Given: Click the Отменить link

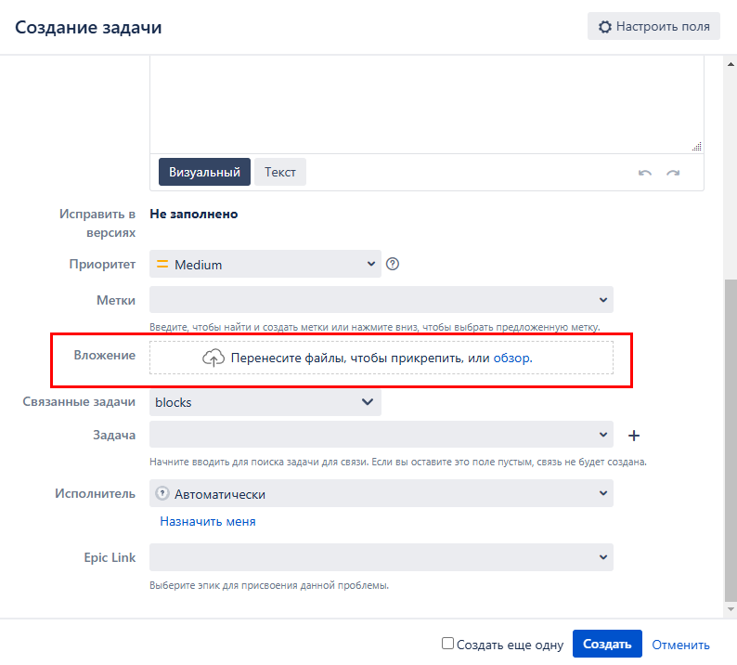Looking at the screenshot, I should 680,645.
